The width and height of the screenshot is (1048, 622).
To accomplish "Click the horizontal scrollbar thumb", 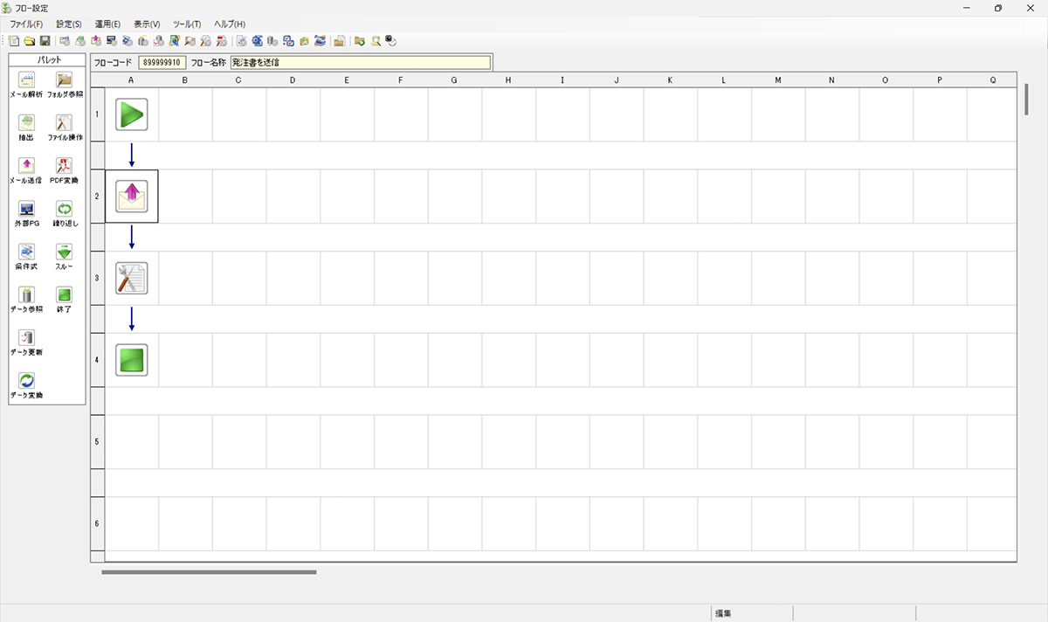I will (x=209, y=572).
